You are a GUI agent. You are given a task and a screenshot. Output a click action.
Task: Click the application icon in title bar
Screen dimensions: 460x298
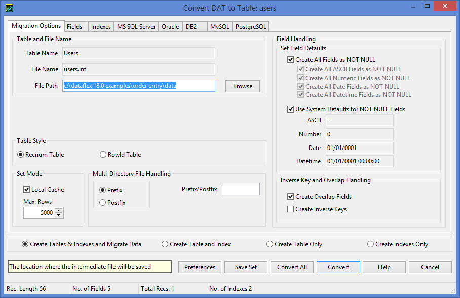(x=9, y=8)
